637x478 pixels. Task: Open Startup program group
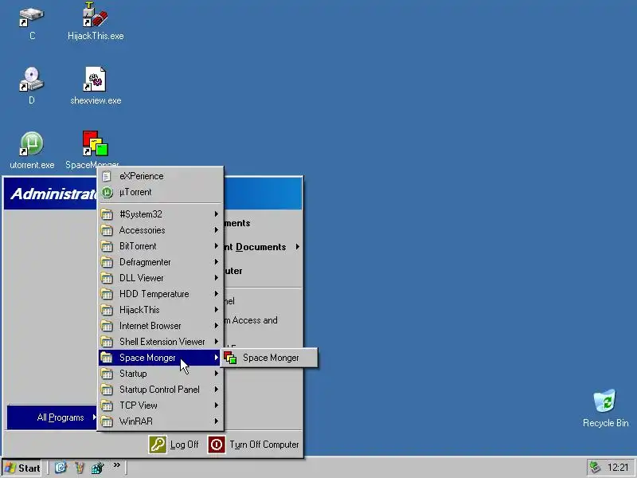(x=161, y=374)
